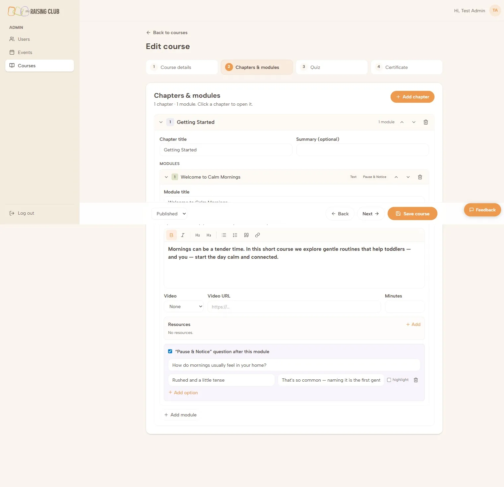
Task: Open the Video type None dropdown
Action: [184, 306]
